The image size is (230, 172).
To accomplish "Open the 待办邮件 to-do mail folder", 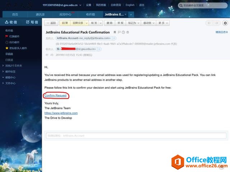I will pyautogui.click(x=12, y=42).
